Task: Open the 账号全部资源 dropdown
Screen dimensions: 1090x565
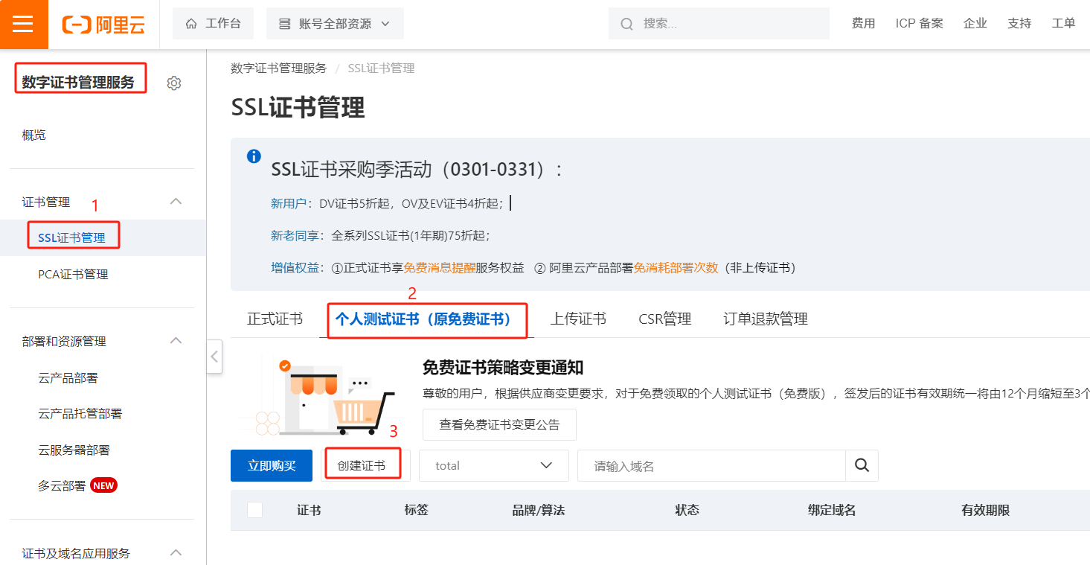Action: tap(335, 24)
